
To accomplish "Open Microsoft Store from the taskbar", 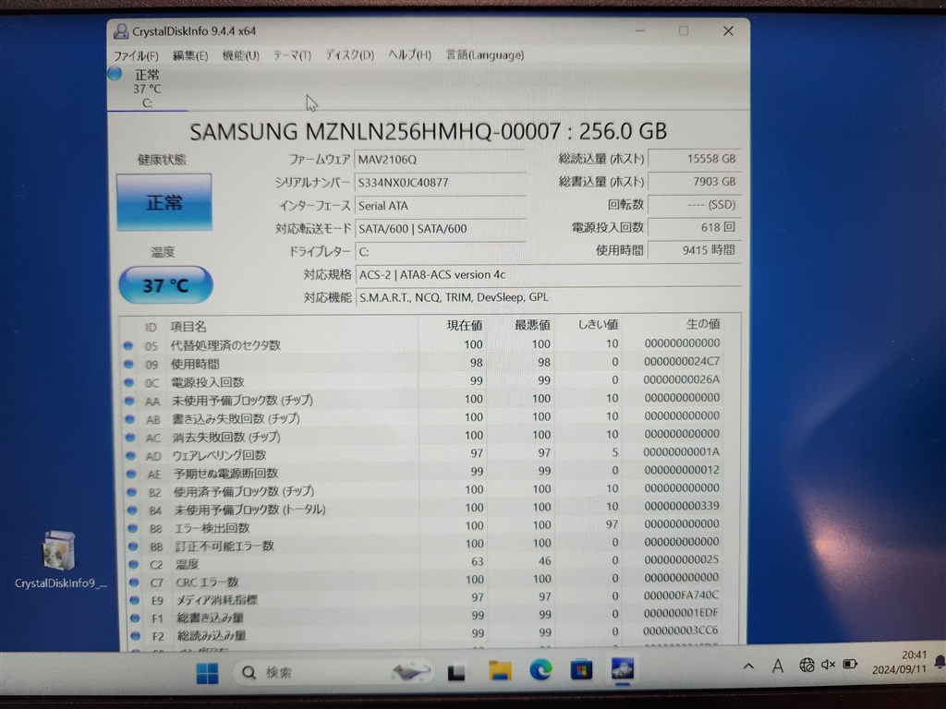I will pyautogui.click(x=581, y=670).
